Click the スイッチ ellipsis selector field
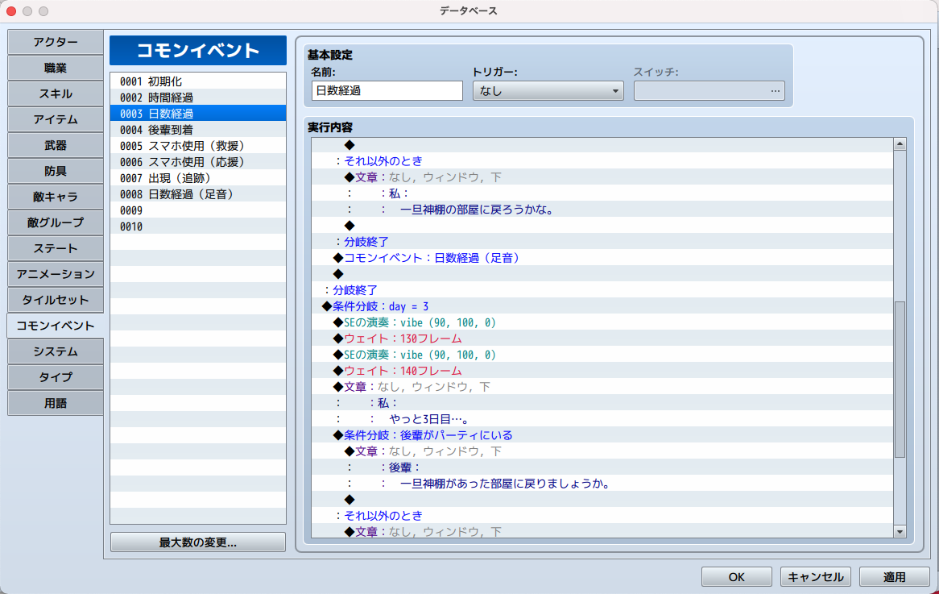Screen dimensions: 939x594 coord(709,91)
